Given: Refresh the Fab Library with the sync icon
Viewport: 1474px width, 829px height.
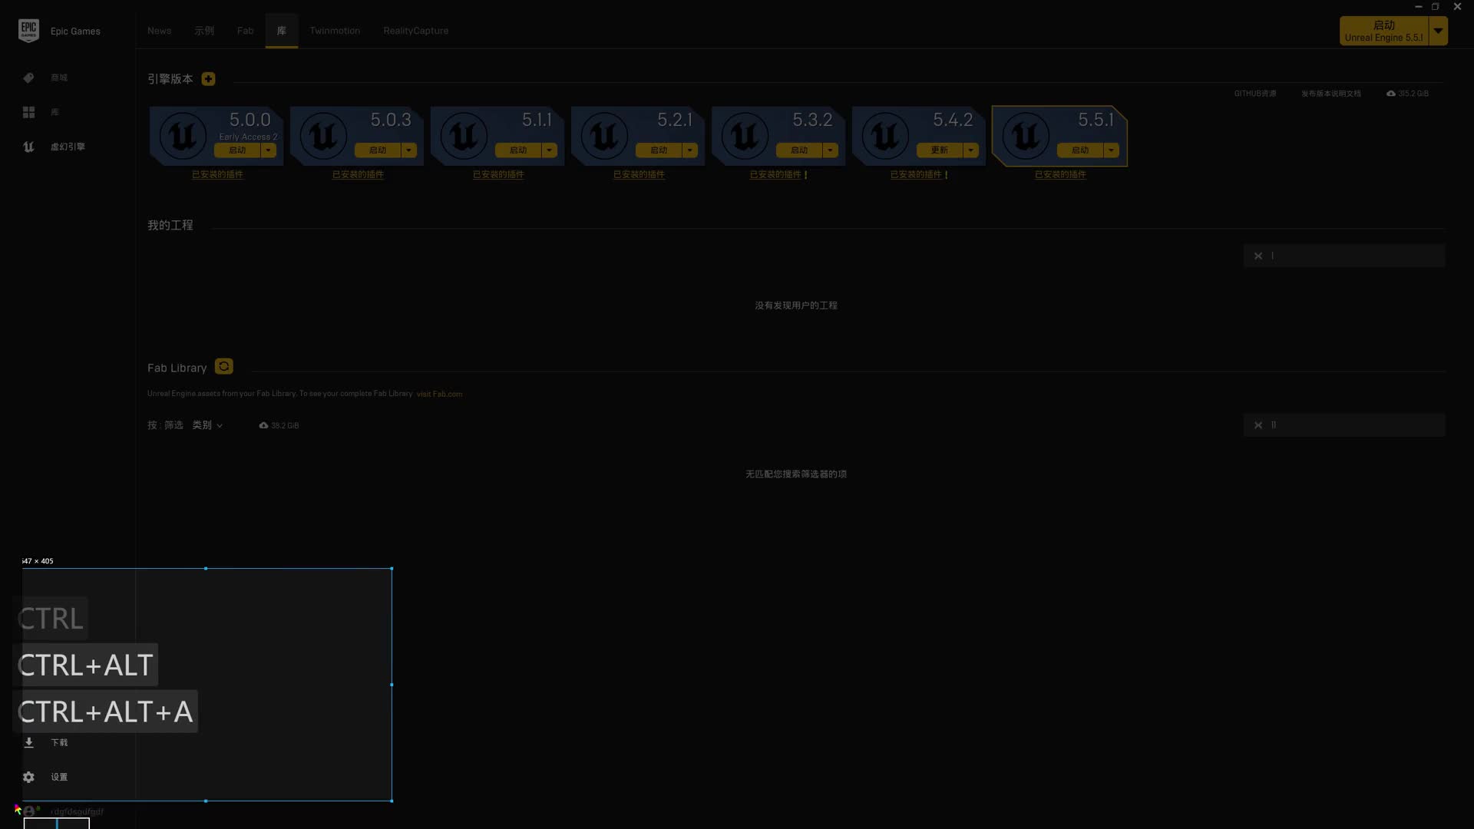Looking at the screenshot, I should tap(223, 367).
